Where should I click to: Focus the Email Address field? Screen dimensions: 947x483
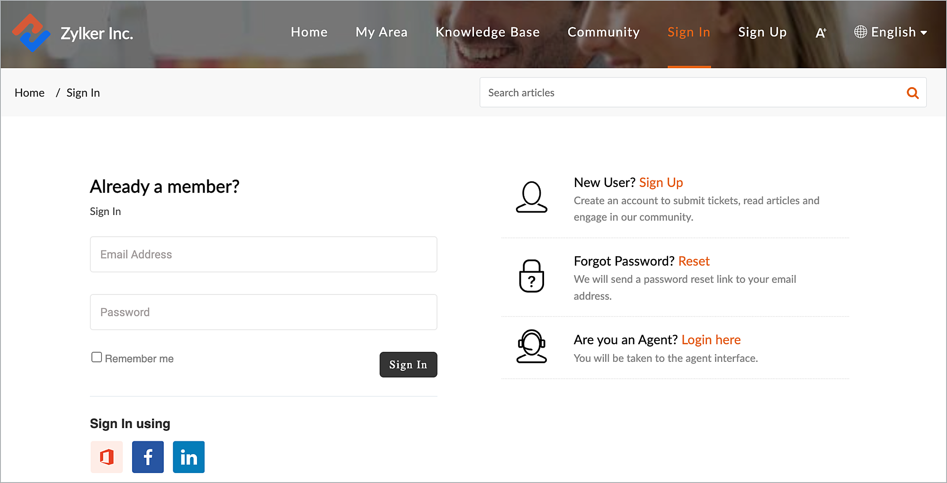click(263, 254)
